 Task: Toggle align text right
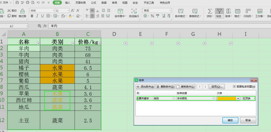coord(98,16)
